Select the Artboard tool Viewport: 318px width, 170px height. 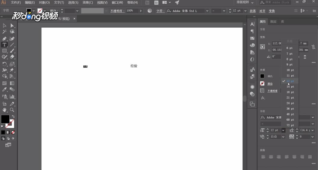pyautogui.click(x=5, y=104)
